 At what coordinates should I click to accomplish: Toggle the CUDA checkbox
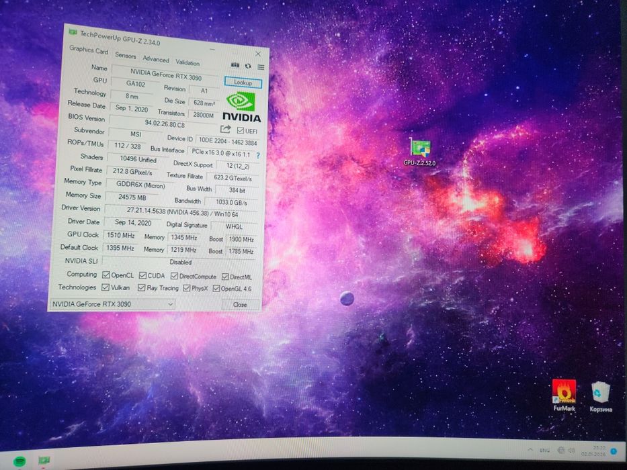click(x=142, y=275)
